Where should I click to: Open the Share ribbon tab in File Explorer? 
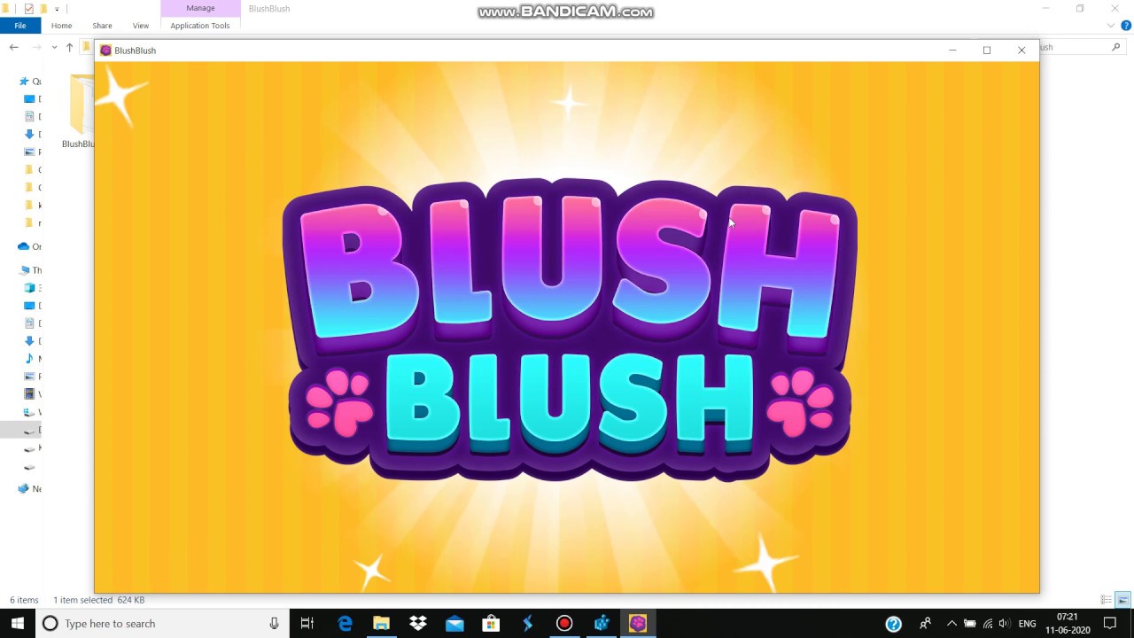102,26
